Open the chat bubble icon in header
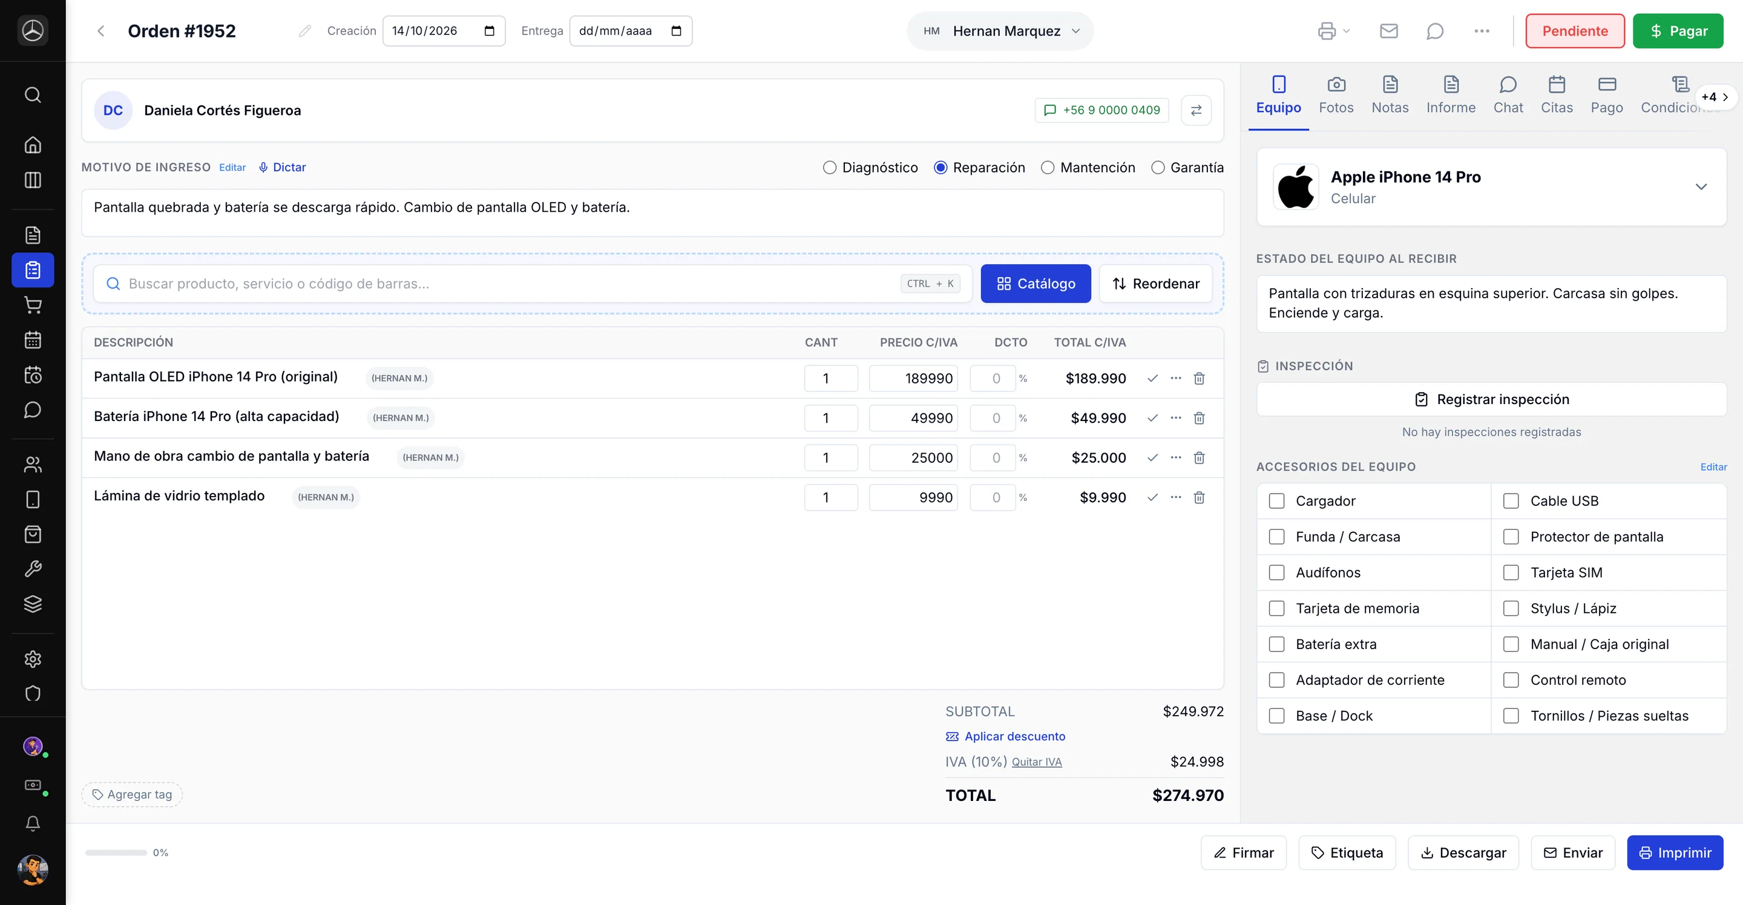 (x=1434, y=31)
